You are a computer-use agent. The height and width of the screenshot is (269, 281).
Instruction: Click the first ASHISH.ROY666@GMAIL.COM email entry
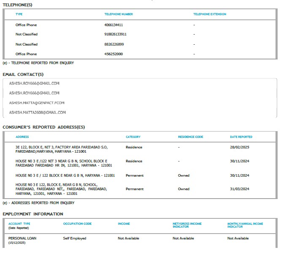[x=34, y=83]
